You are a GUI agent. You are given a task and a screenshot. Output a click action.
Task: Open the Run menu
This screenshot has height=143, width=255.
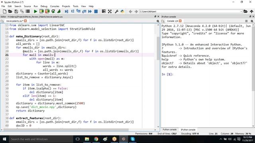coord(35,6)
